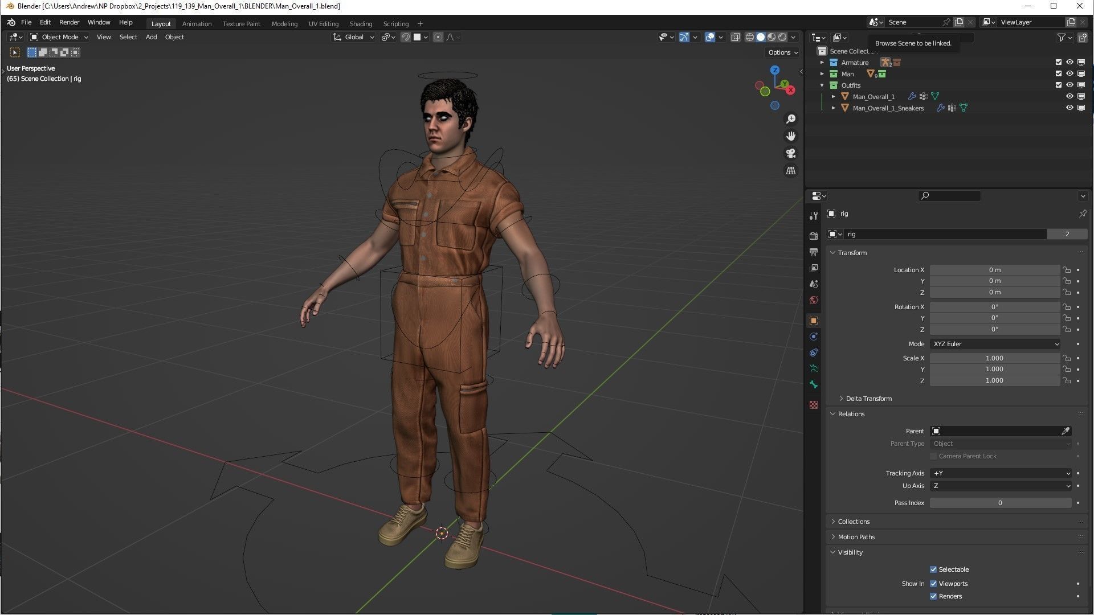Toggle X-ray mode in viewport header
The width and height of the screenshot is (1094, 615).
(736, 37)
